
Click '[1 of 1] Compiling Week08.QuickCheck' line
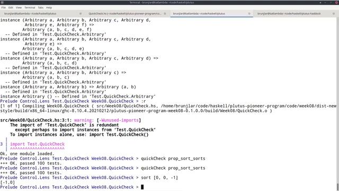(168, 106)
